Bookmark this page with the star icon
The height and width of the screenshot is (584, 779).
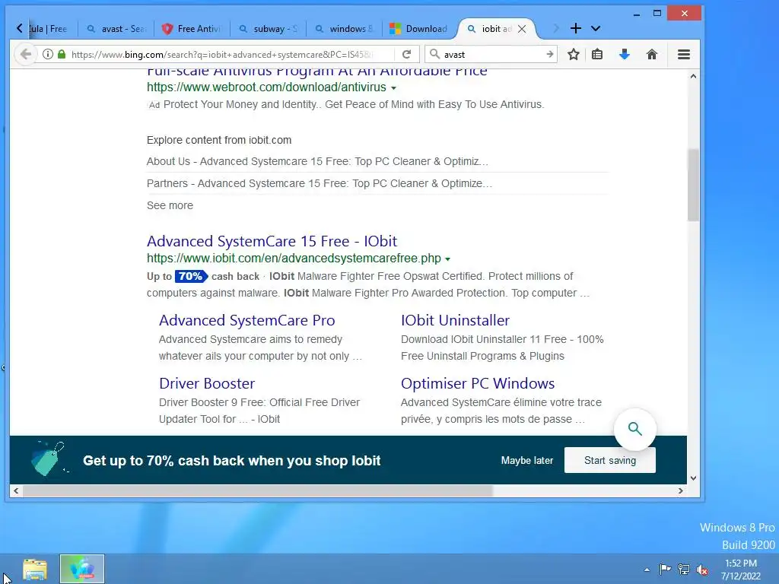coord(574,54)
